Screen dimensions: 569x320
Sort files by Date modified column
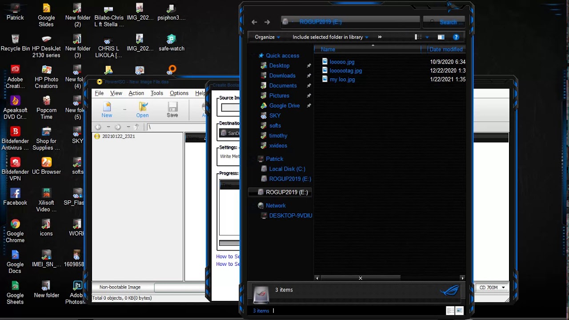(446, 49)
